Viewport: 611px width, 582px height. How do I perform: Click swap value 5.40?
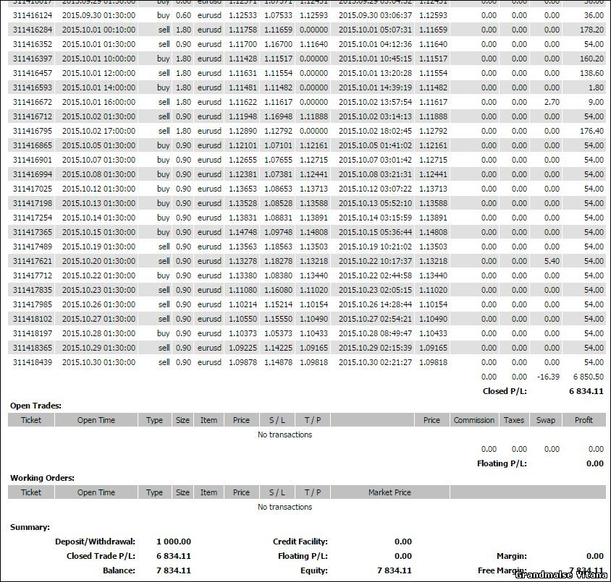(x=552, y=261)
